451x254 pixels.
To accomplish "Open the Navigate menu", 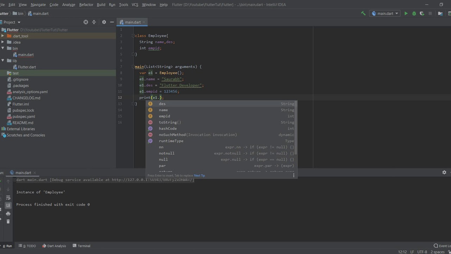I will (x=38, y=5).
